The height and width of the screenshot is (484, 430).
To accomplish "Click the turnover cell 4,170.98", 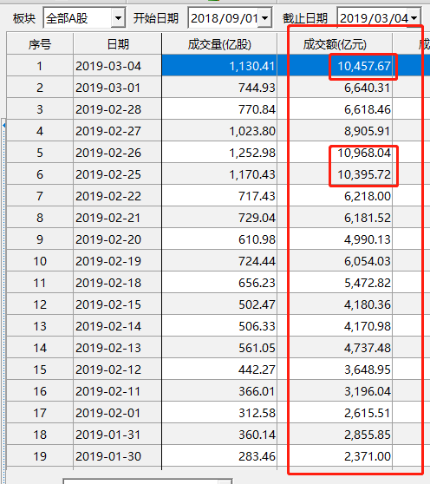I will coord(335,326).
